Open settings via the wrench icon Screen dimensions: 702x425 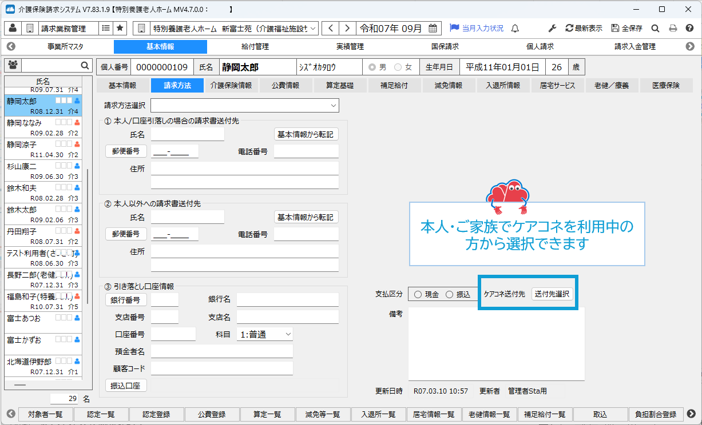(x=552, y=28)
